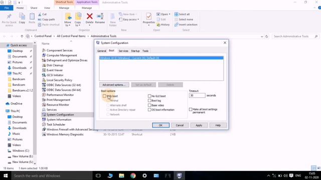Screen dimensions: 321x180
Task: Click the Timeout seconds input field
Action: click(x=197, y=95)
